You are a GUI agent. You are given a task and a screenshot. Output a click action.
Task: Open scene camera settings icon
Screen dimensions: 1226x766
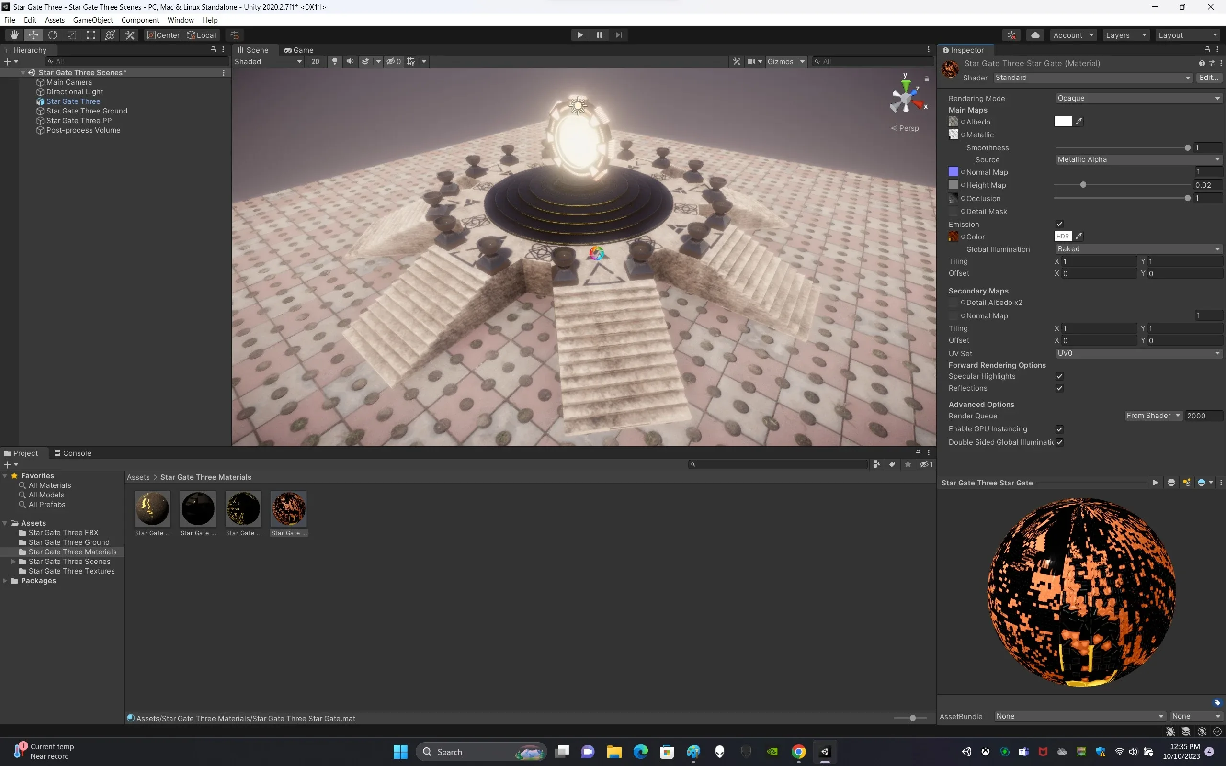752,61
